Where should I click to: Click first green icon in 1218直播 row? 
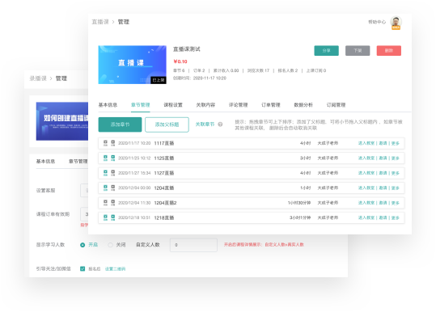pos(105,217)
